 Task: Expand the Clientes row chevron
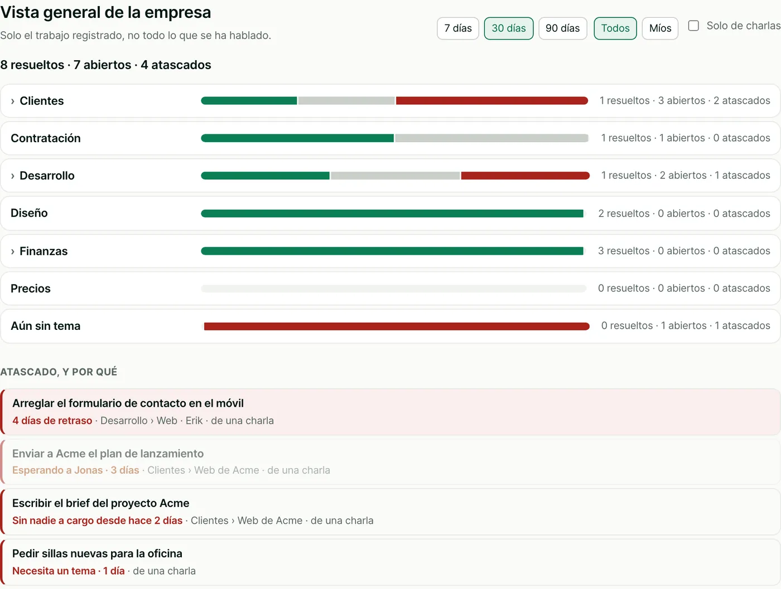pos(12,101)
